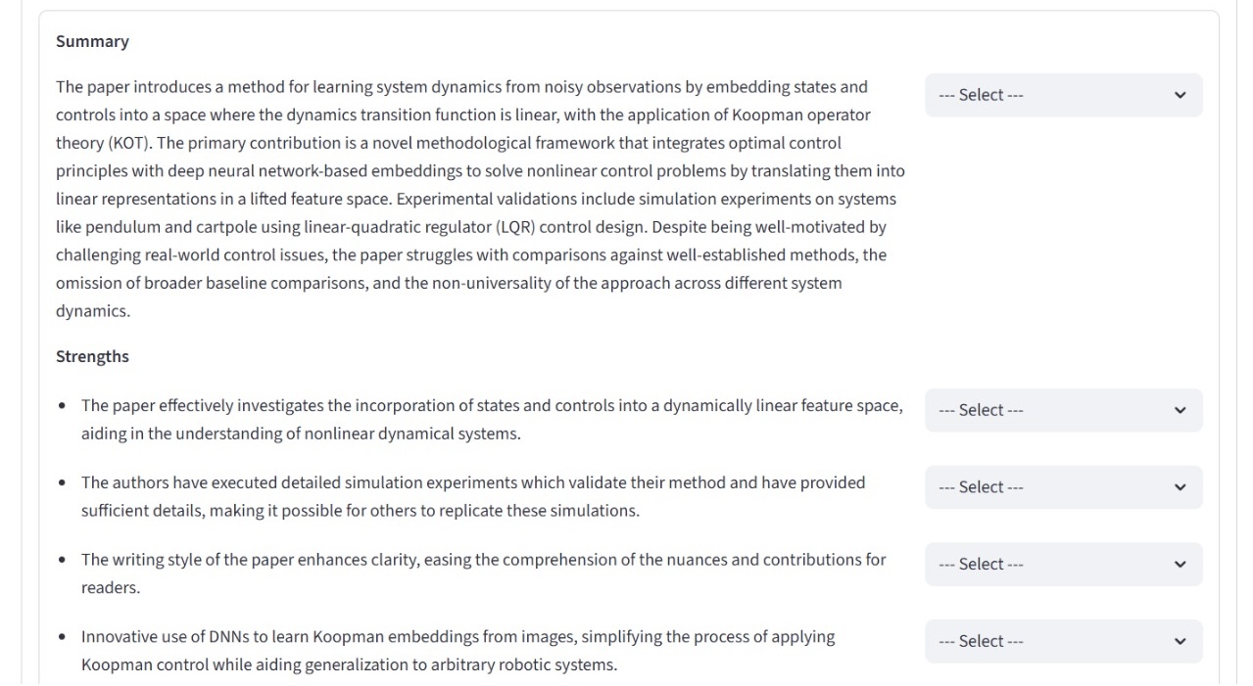Click chevron beside the dynamically linear feature space strength

click(1180, 410)
